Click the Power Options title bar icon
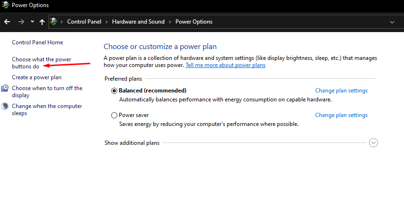This screenshot has width=404, height=200. pyautogui.click(x=5, y=6)
